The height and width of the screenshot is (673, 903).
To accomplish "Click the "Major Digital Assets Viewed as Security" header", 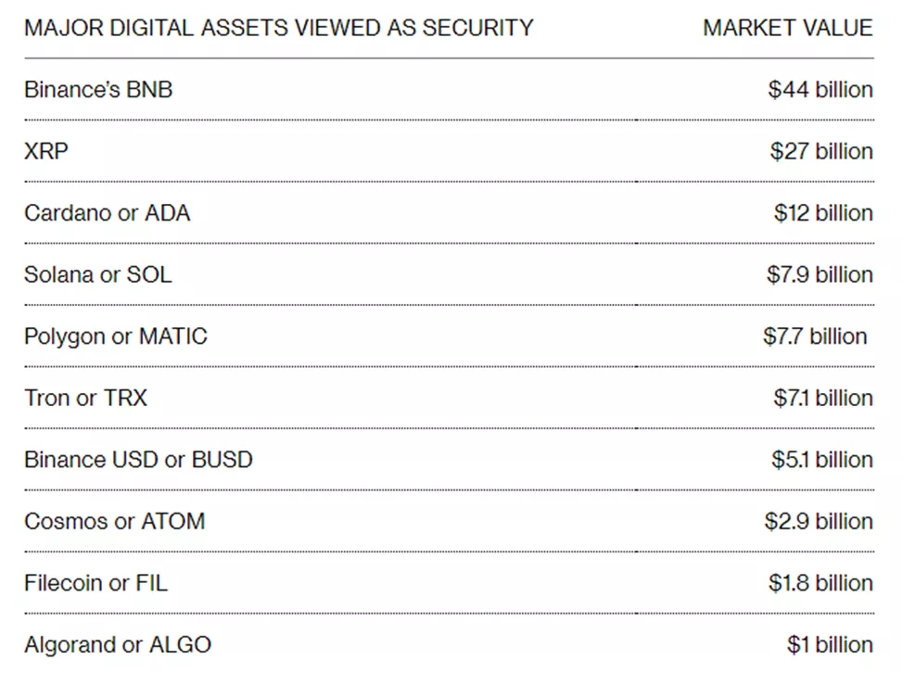I will click(x=278, y=28).
